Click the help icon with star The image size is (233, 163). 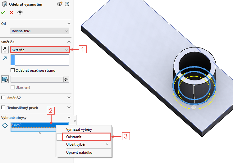coord(60,4)
